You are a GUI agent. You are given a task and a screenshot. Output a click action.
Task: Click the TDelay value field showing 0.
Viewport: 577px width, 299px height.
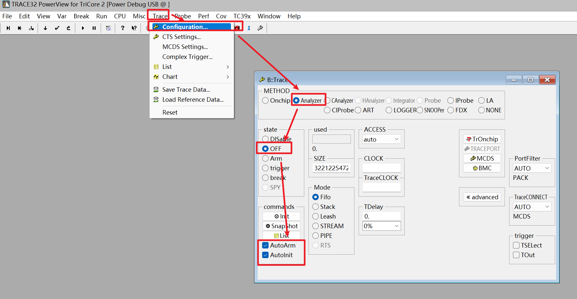381,216
